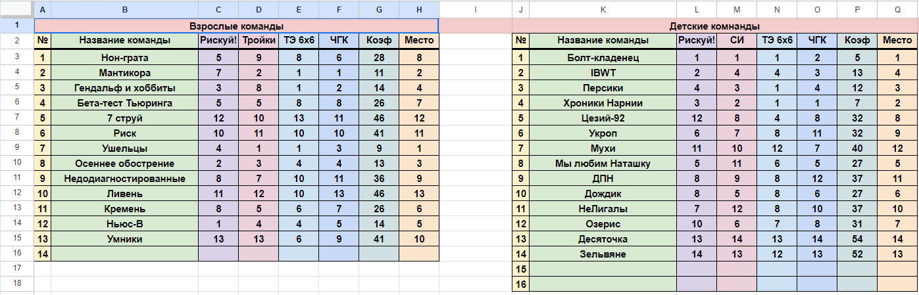The image size is (919, 295).
Task: Select column header Q
Action: pyautogui.click(x=898, y=10)
